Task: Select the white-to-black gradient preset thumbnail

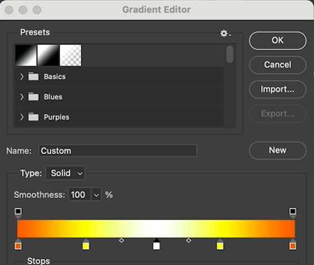Action: [x=48, y=55]
